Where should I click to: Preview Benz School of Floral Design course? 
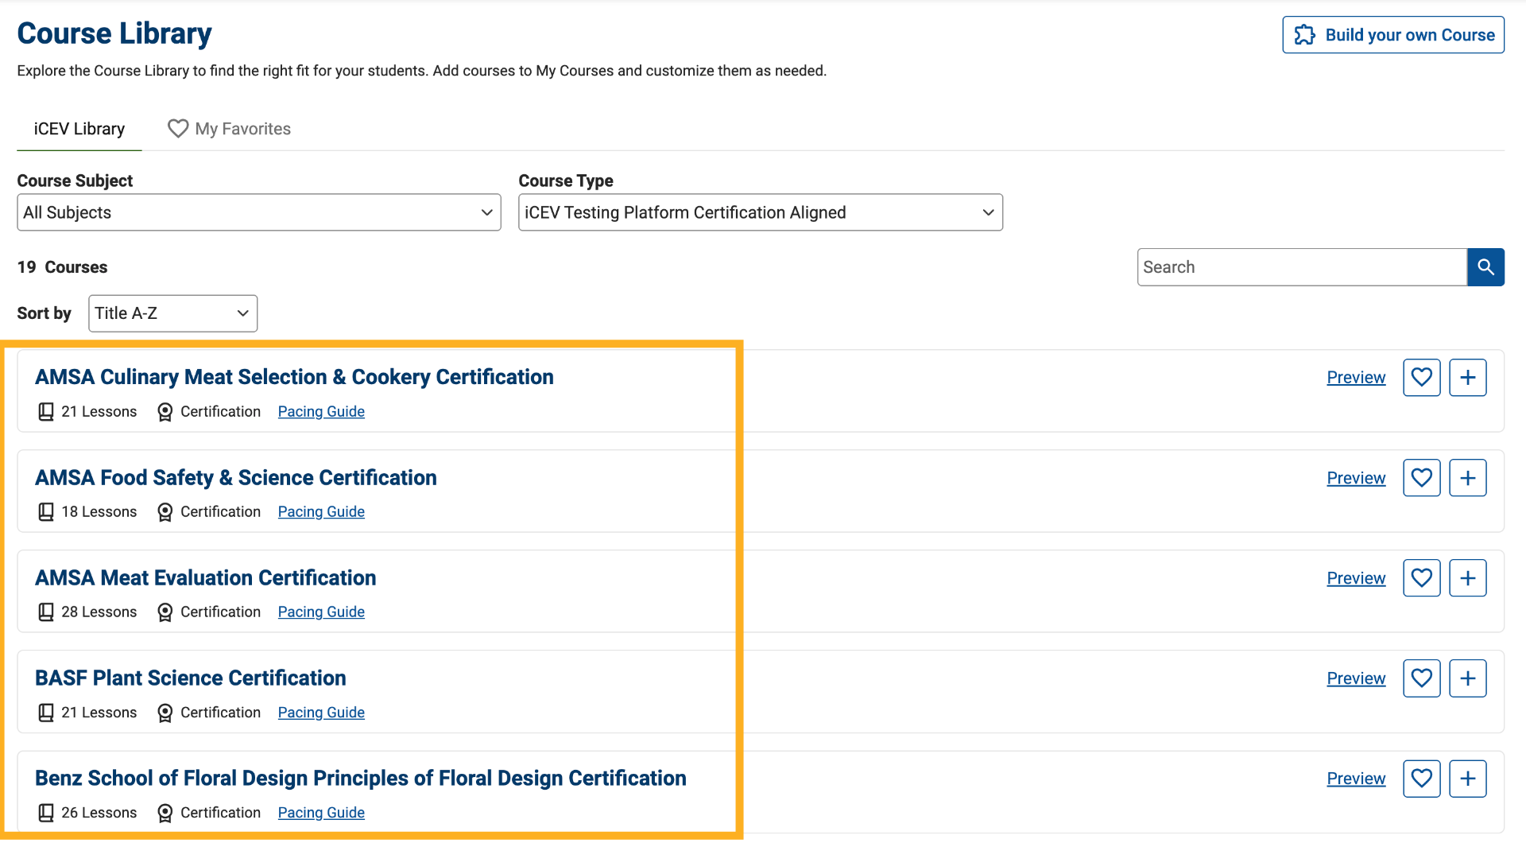coord(1356,779)
